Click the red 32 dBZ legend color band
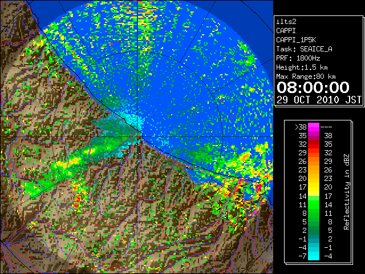 point(314,144)
